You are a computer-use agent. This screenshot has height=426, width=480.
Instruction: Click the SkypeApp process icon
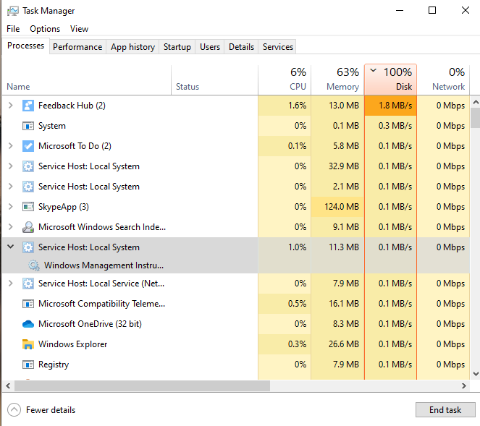(x=28, y=207)
